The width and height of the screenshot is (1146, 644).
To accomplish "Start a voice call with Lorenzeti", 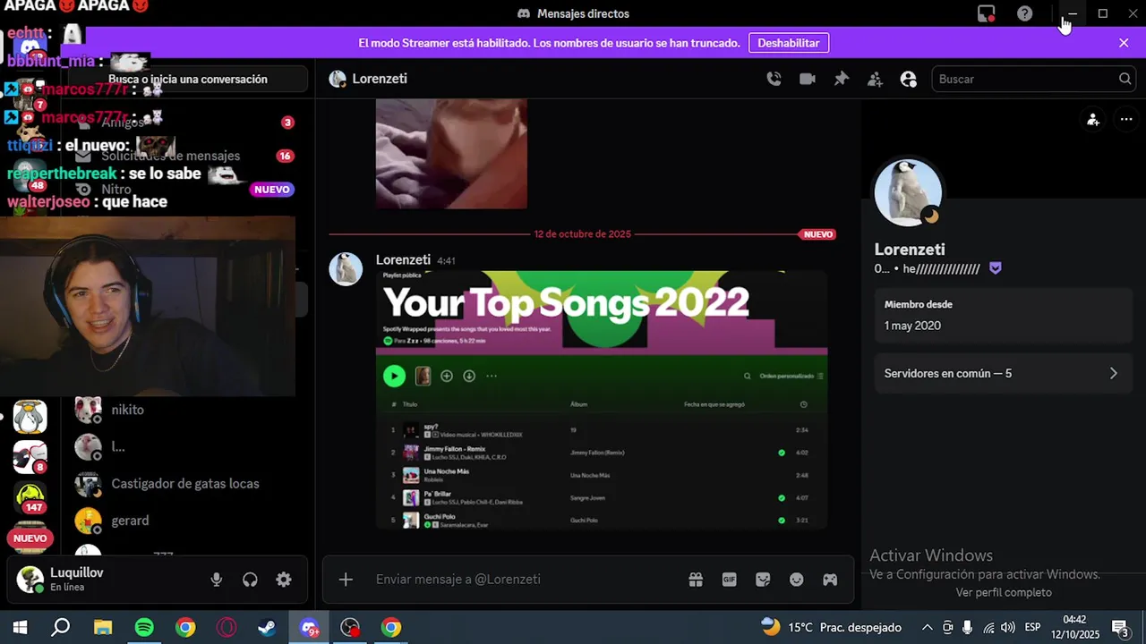I will 774,79.
